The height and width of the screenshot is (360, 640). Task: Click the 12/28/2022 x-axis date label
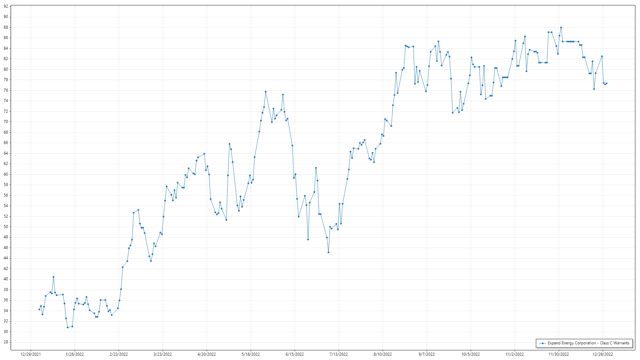[x=603, y=354]
